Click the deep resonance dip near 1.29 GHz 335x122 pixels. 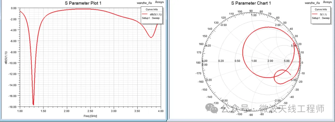(x=33, y=104)
